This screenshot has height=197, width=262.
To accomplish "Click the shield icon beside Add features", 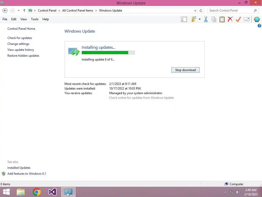I will [4, 174].
